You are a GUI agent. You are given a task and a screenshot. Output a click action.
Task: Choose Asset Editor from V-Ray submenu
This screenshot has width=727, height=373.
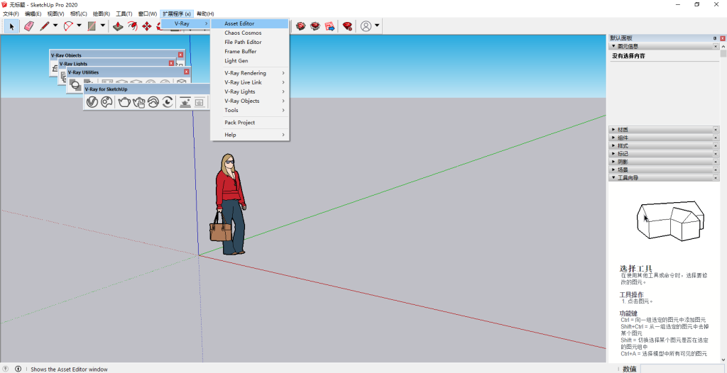239,23
